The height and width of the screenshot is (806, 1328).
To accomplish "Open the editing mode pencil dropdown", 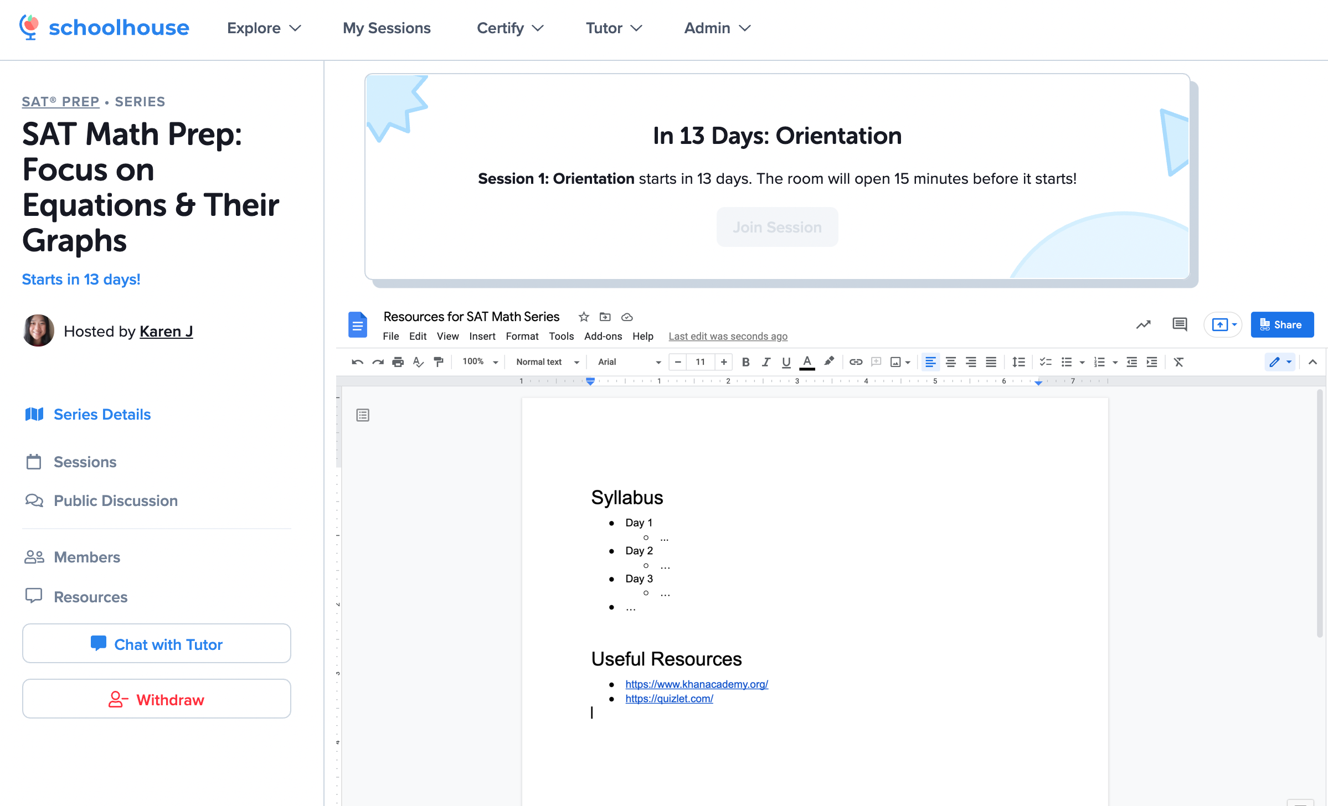I will (x=1280, y=362).
